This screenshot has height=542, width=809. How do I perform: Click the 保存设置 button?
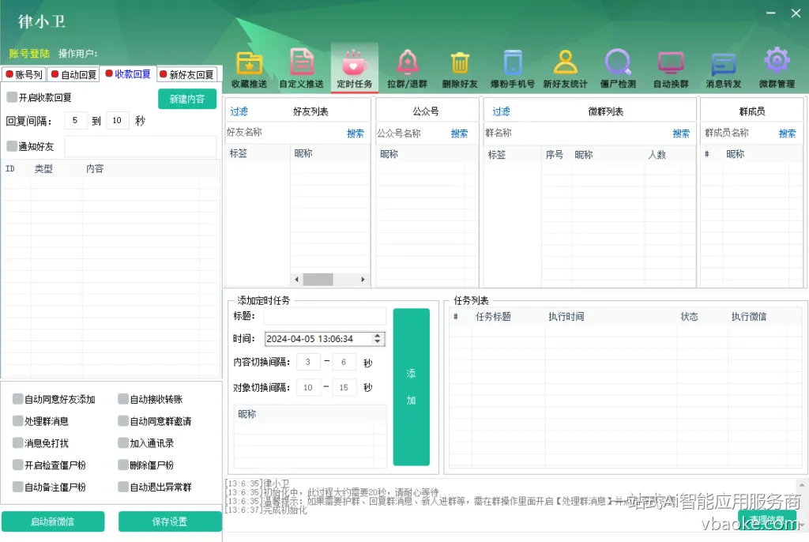[170, 521]
